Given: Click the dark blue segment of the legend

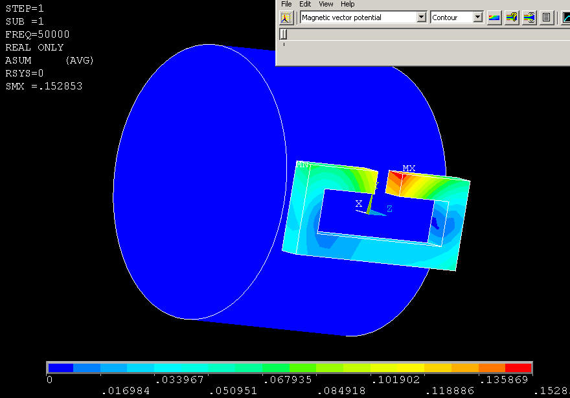Looking at the screenshot, I should pos(60,368).
